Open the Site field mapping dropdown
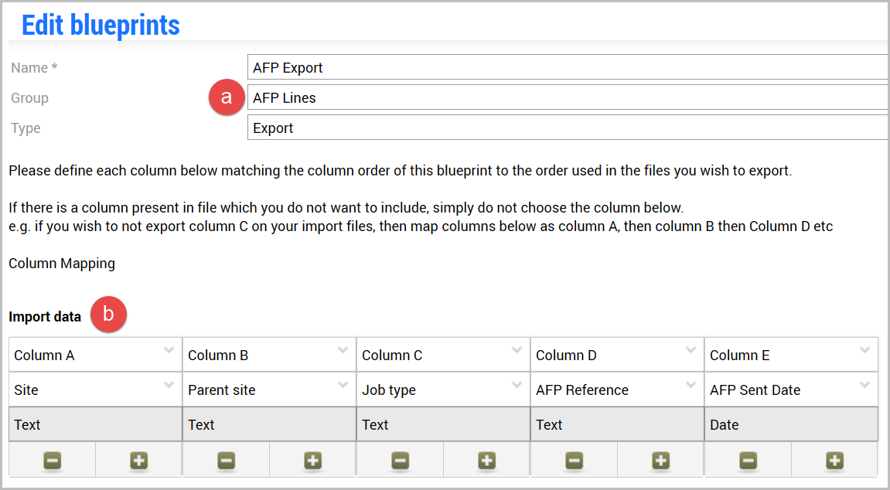 click(95, 390)
